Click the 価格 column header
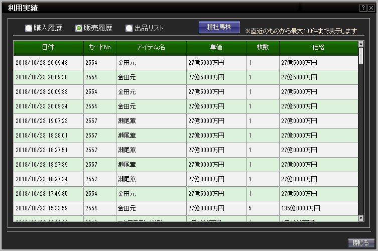This screenshot has width=378, height=251. point(318,47)
